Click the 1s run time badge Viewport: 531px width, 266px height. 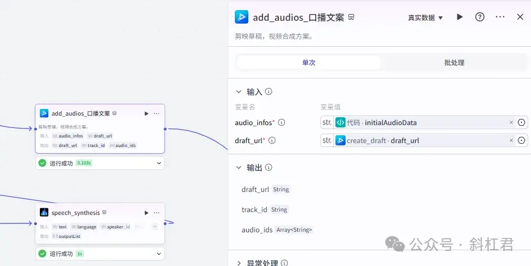click(x=80, y=254)
